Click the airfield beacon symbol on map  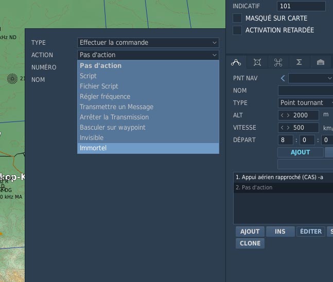pyautogui.click(x=12, y=79)
